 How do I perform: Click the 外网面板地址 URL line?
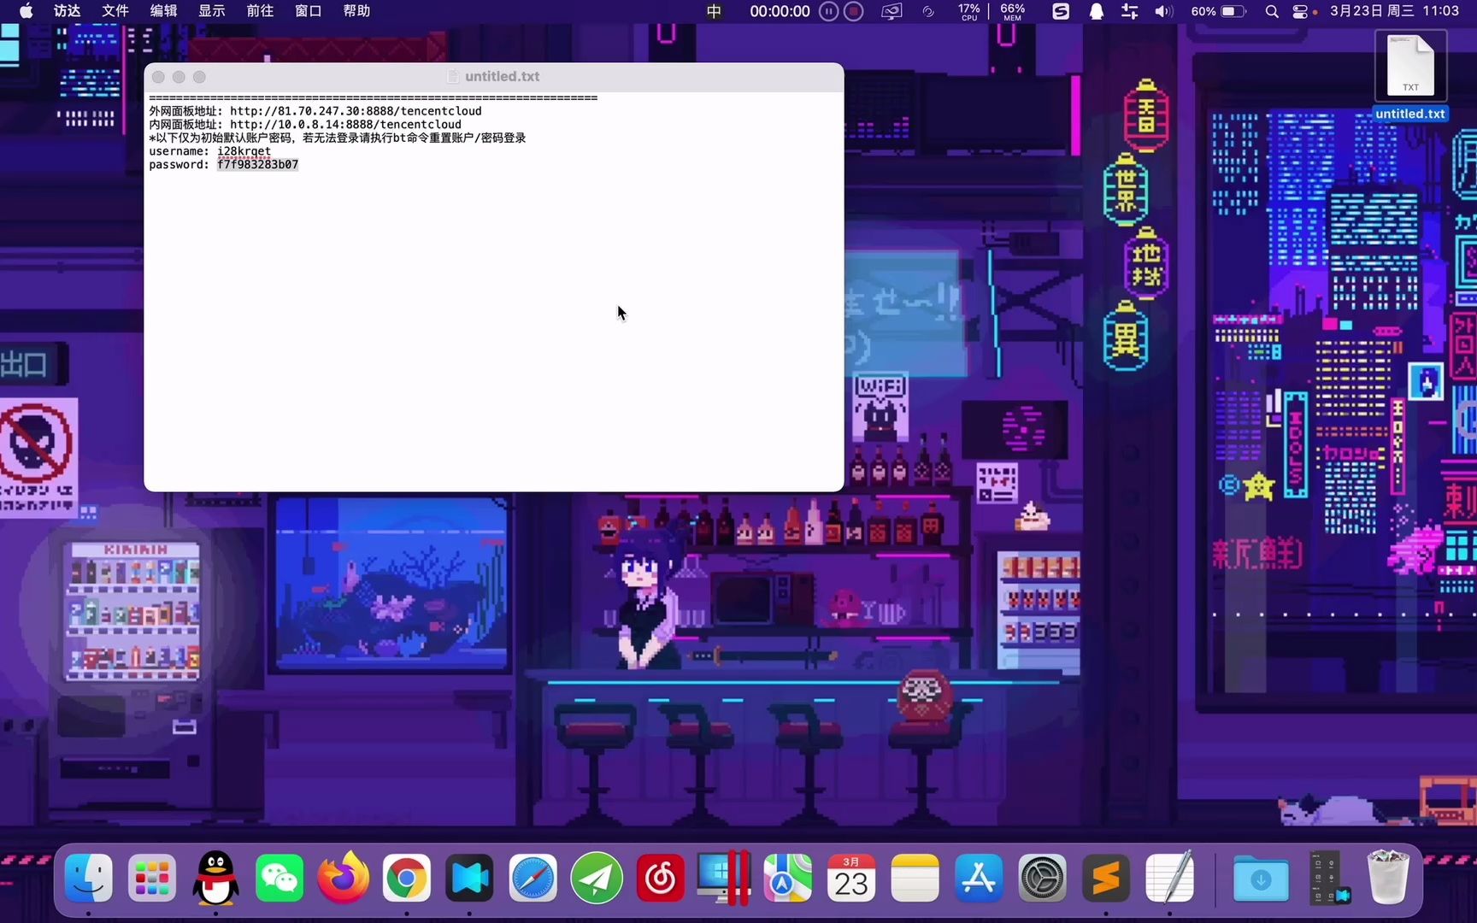[315, 111]
